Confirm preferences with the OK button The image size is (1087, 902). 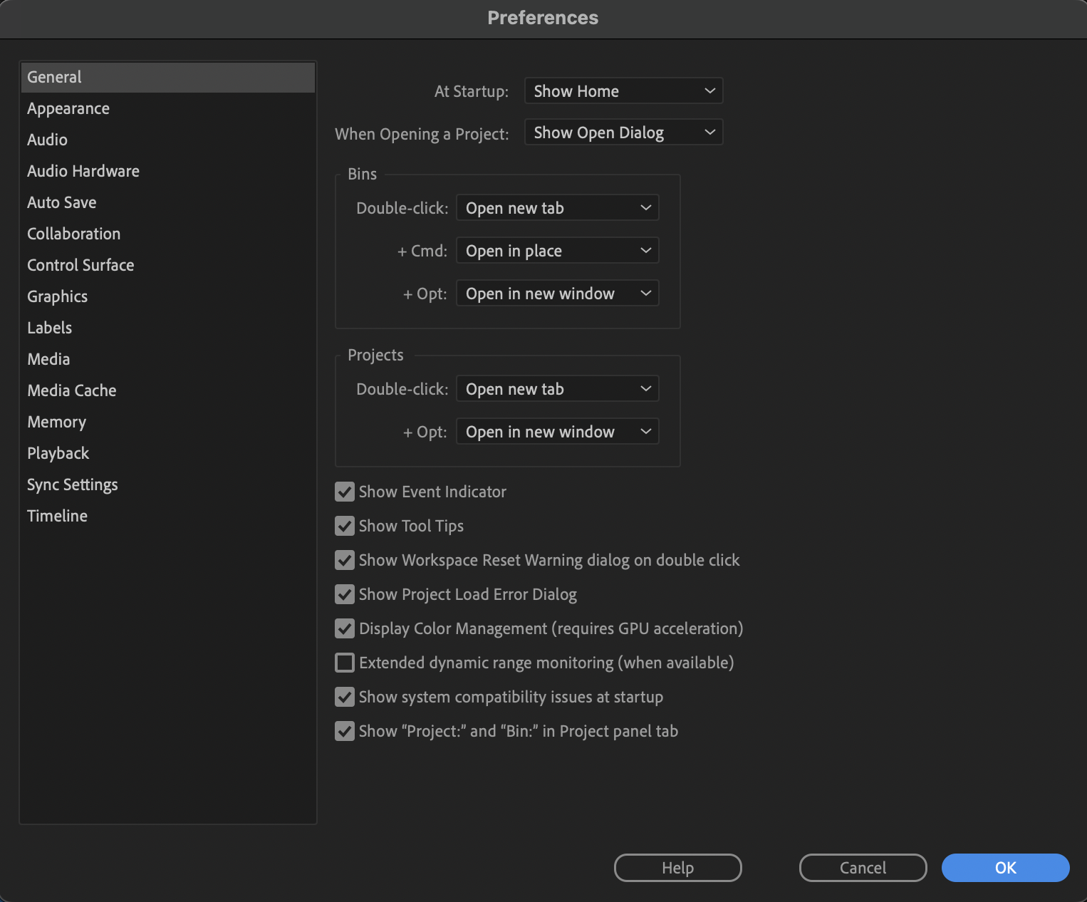pos(1004,867)
